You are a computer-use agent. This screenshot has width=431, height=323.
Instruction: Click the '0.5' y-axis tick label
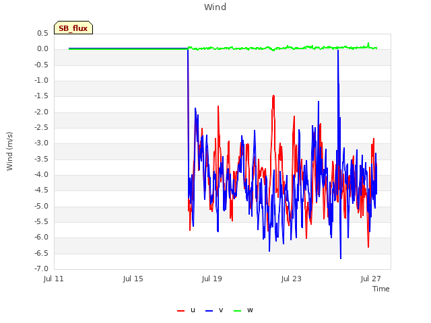pos(42,33)
